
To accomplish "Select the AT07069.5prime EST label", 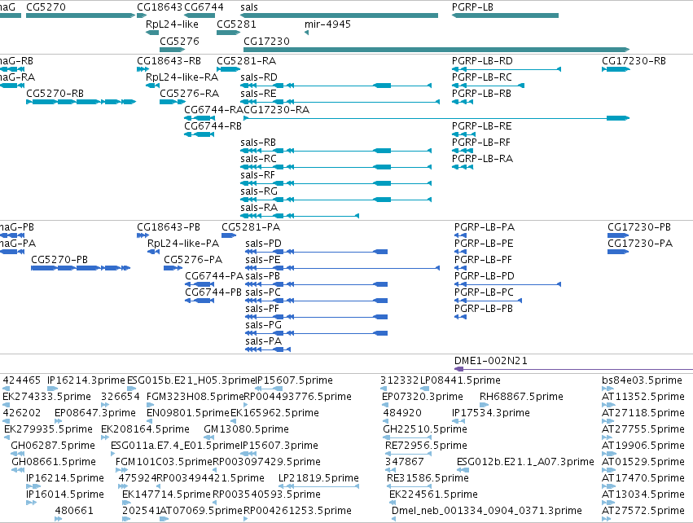I will pyautogui.click(x=201, y=511).
